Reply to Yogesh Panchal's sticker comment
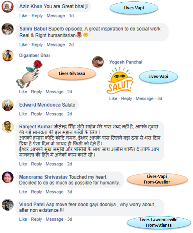 click(126, 99)
